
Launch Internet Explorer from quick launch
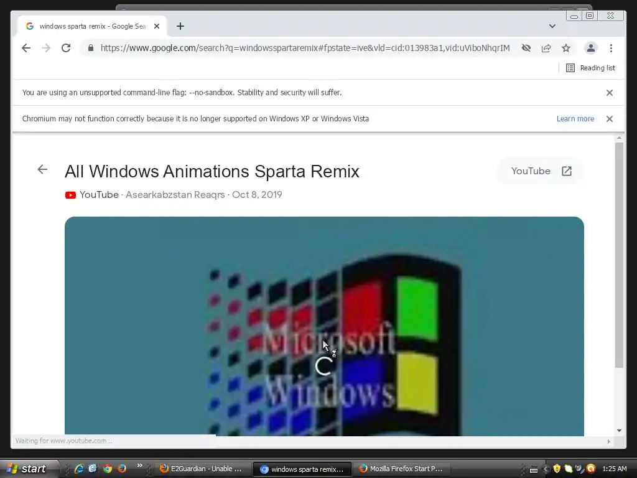click(x=79, y=469)
